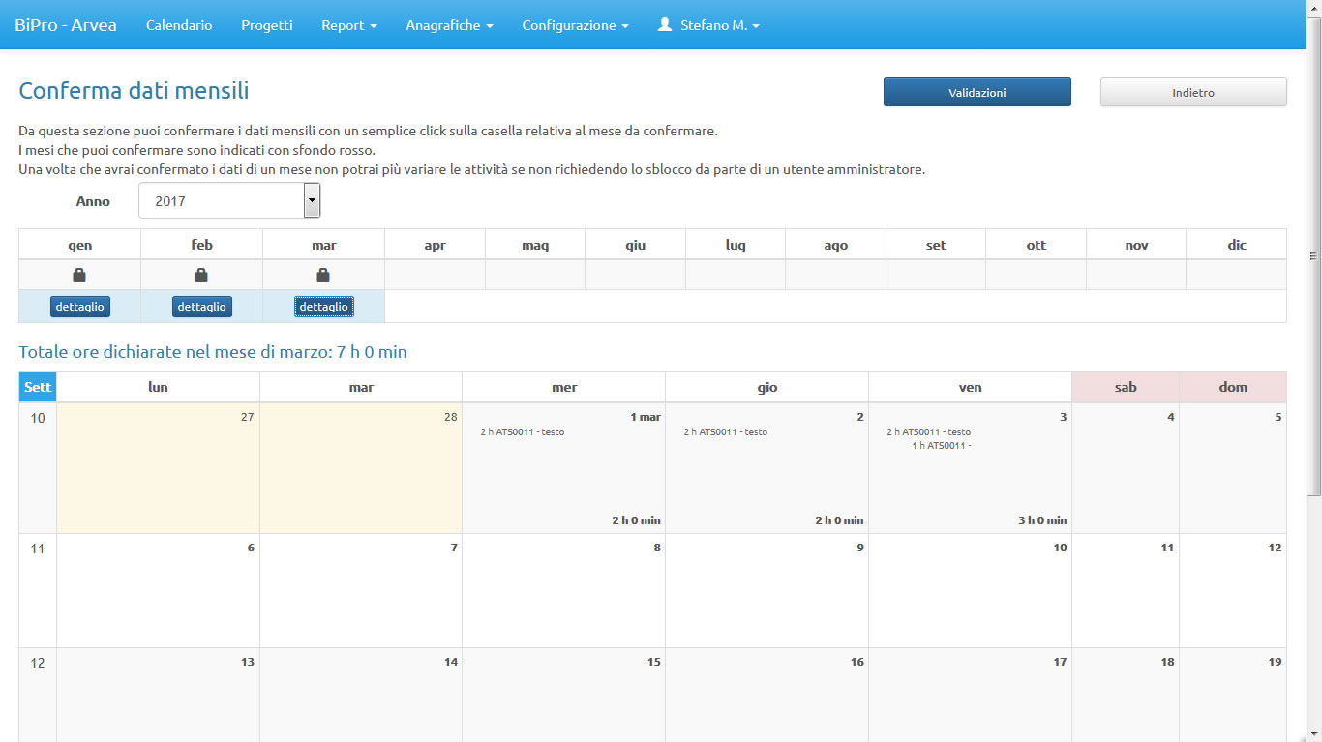Open the Calendario page
This screenshot has height=742, width=1322.
coord(179,25)
